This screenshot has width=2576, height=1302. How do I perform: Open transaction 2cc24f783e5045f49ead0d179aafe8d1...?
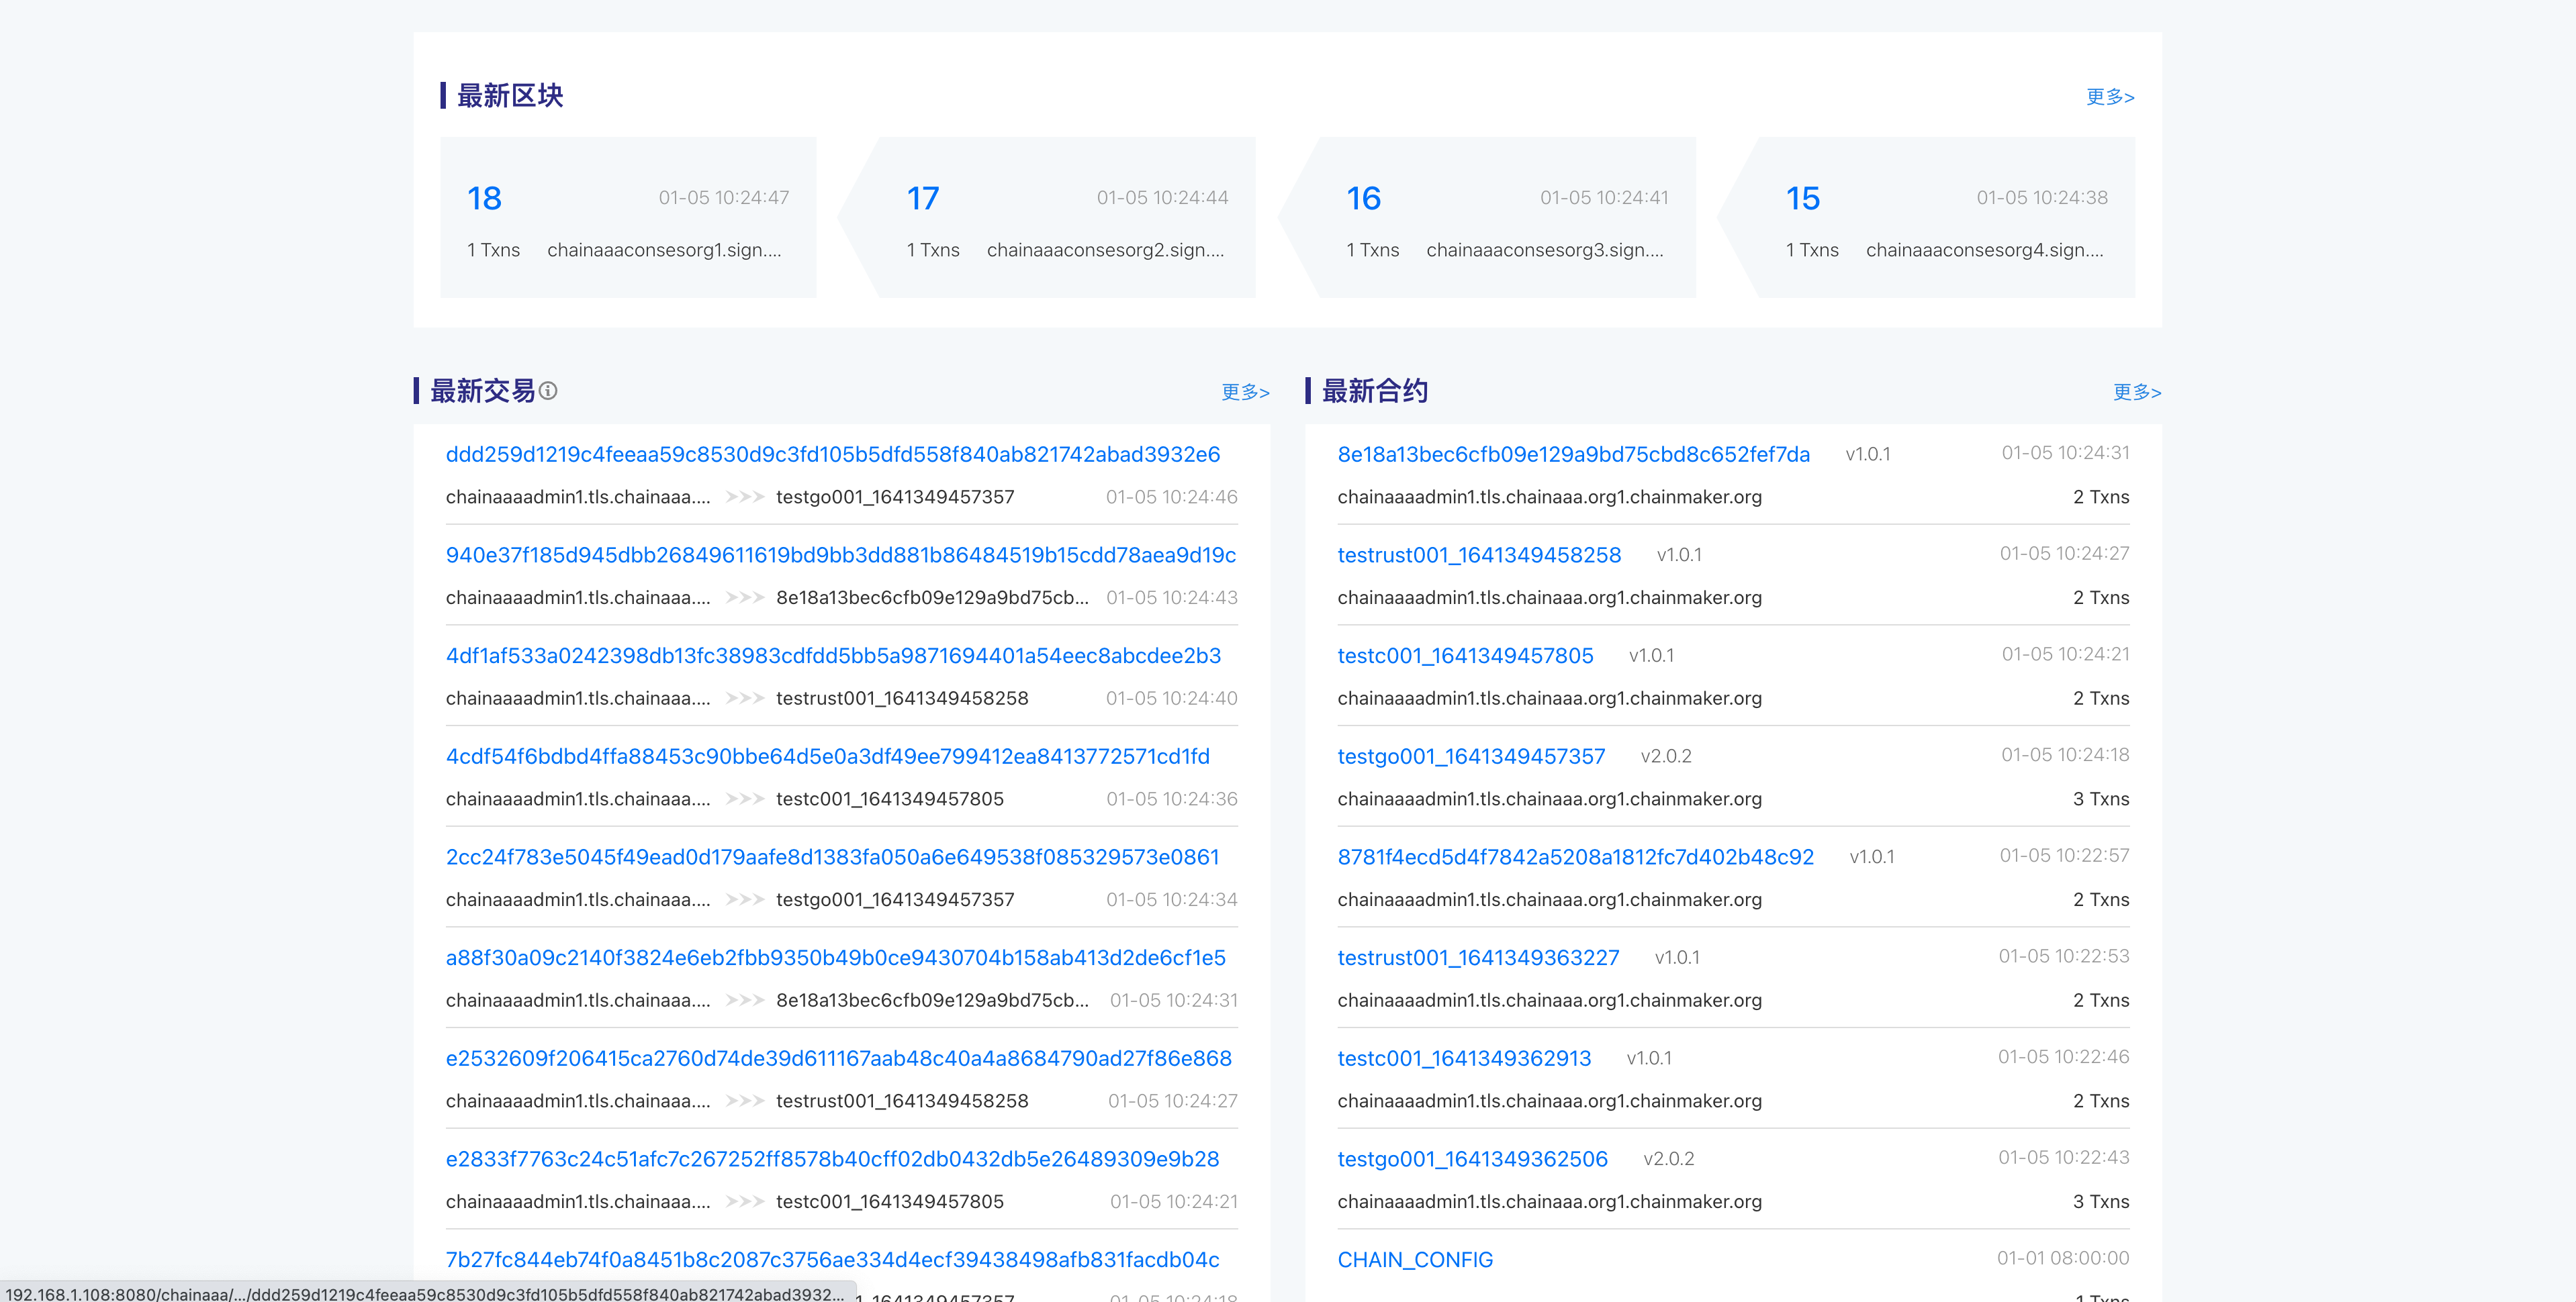833,857
